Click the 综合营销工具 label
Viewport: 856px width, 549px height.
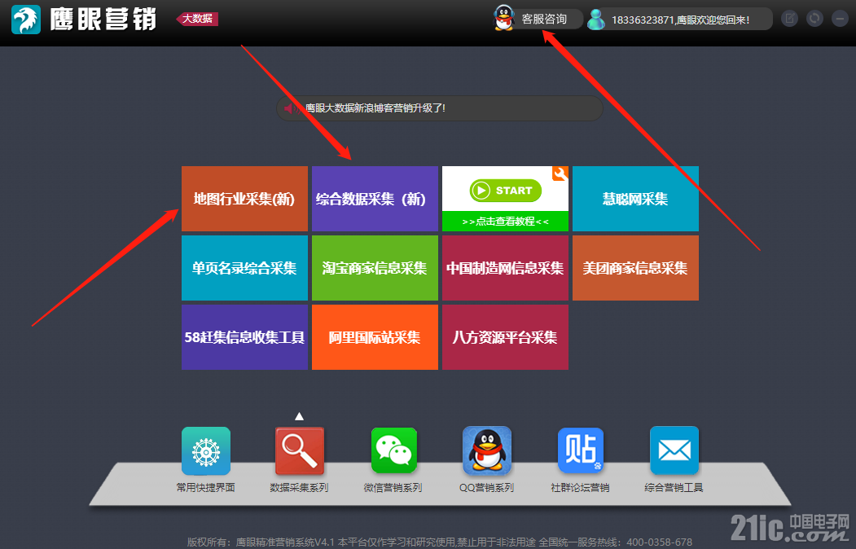(x=674, y=487)
